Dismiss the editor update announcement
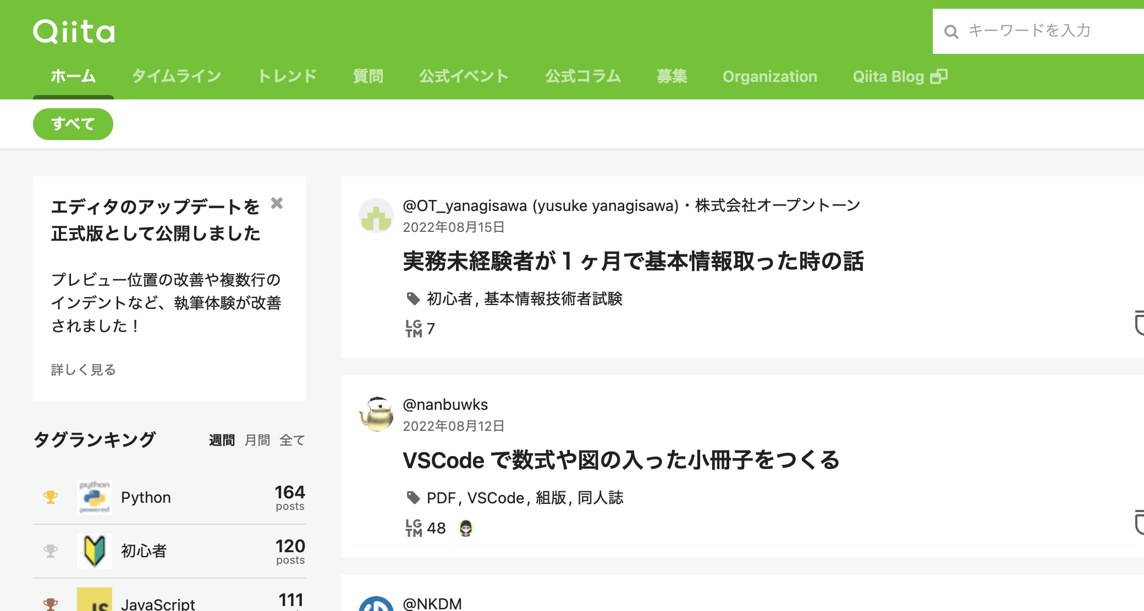 coord(277,204)
